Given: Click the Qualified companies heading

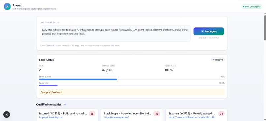Looking at the screenshot, I should click(x=49, y=105).
